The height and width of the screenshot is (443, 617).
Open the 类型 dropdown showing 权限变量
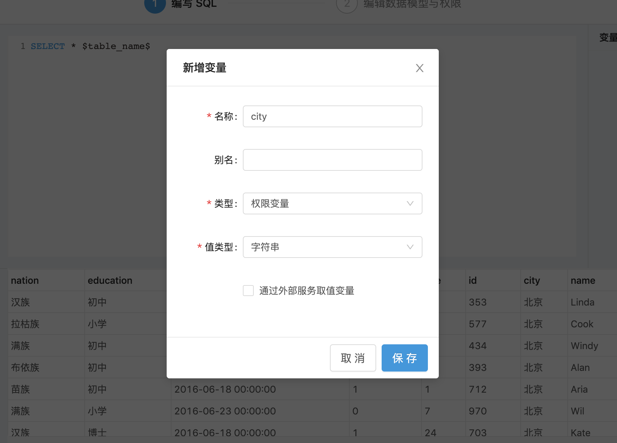pos(327,203)
